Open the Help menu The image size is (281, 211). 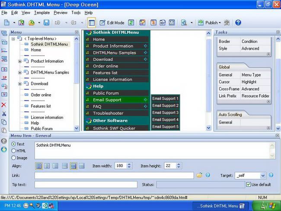89,13
